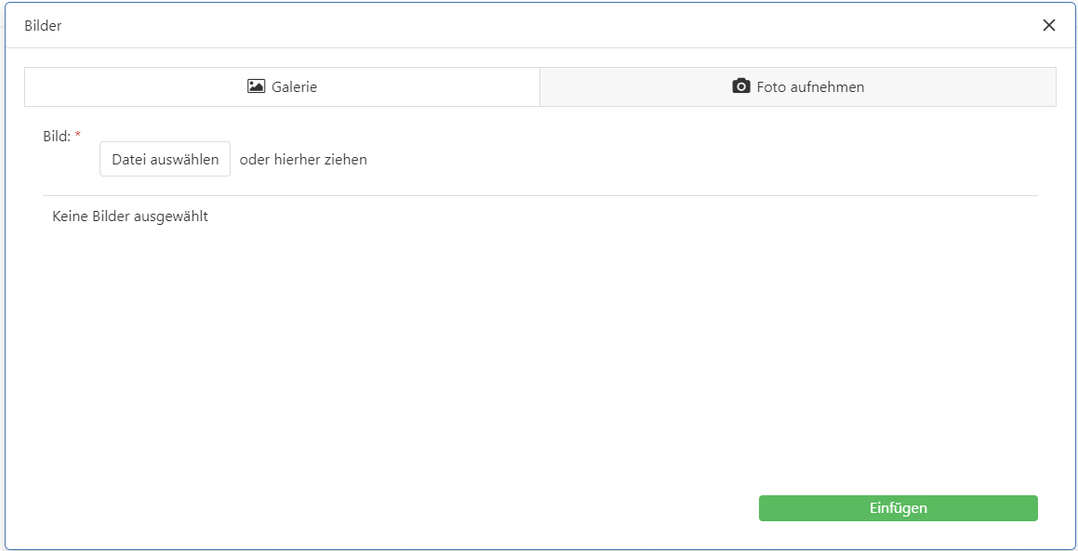Click the 'Foto aufnehmen' tab text
This screenshot has height=551, width=1078.
point(810,87)
